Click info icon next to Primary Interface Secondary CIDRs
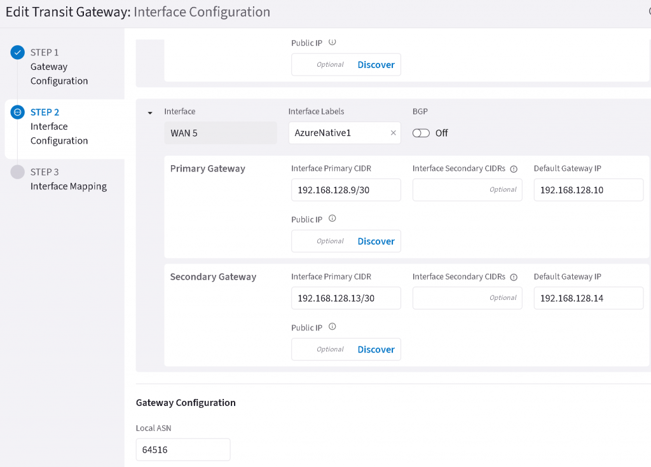 point(514,169)
